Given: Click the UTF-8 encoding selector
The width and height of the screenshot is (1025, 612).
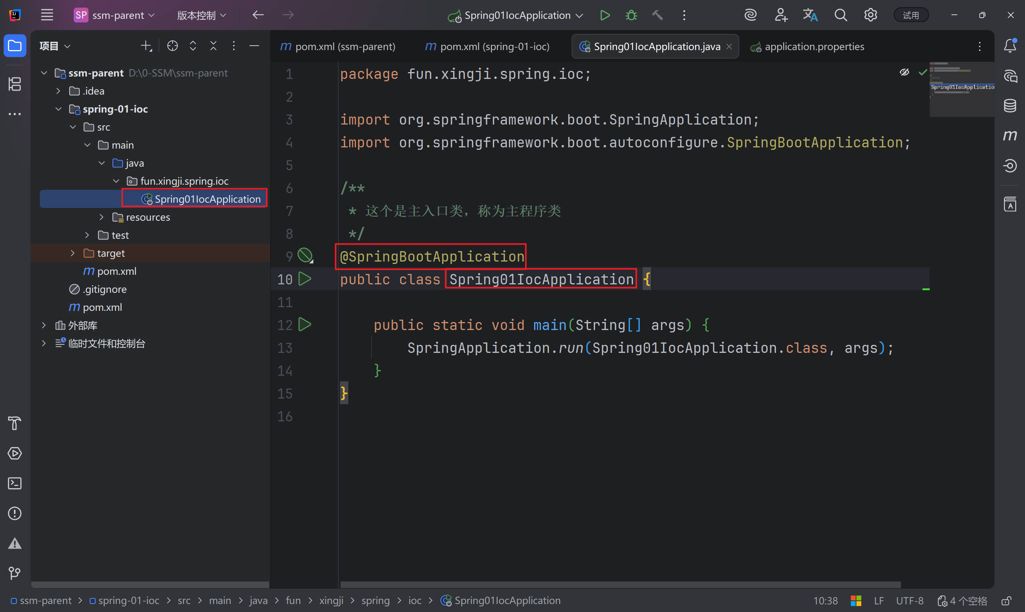Looking at the screenshot, I should 909,601.
